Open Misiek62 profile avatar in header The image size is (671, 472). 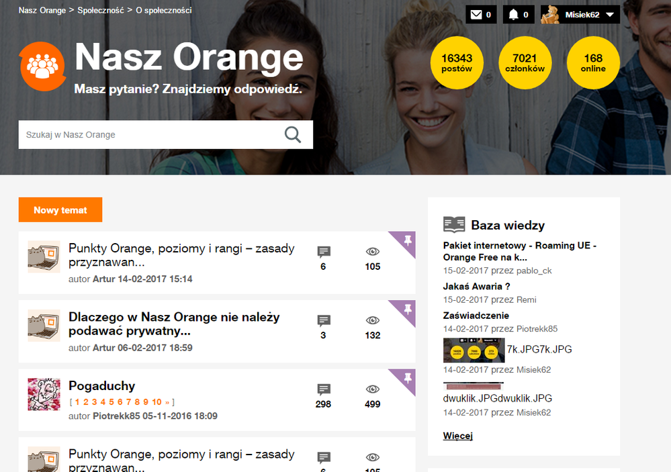tap(550, 15)
